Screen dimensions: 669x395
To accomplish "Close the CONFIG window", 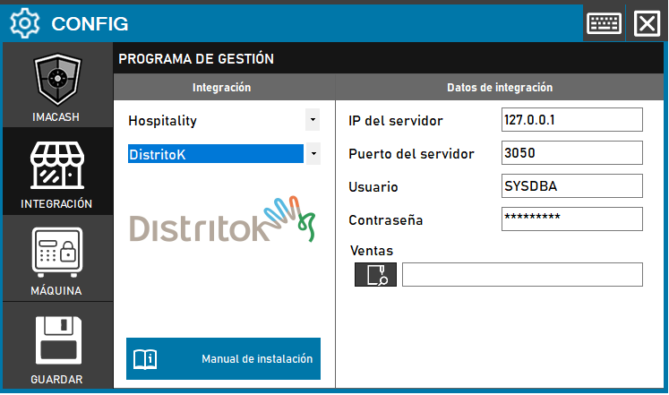I will click(646, 23).
